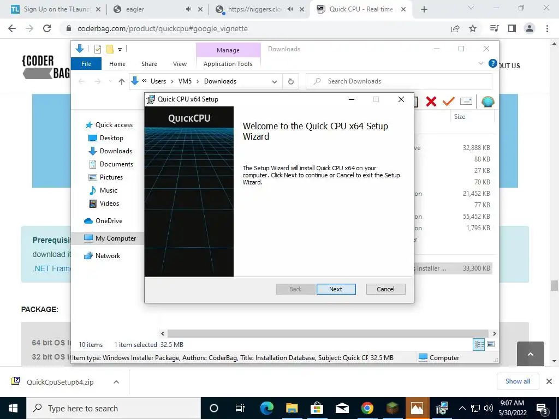Open Task View on taskbar
Viewport: 559px width, 419px height.
point(240,408)
